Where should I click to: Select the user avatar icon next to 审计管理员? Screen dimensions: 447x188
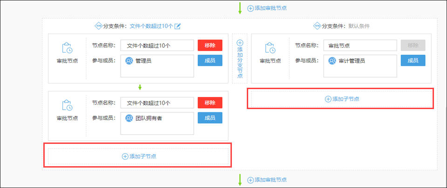[332, 60]
